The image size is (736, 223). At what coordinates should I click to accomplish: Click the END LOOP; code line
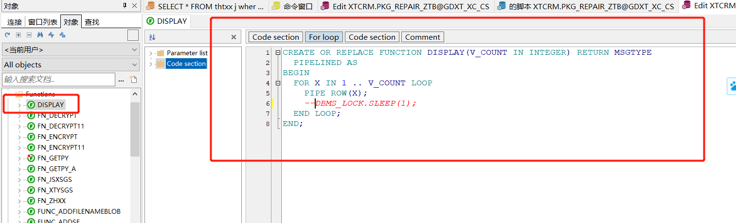click(317, 113)
